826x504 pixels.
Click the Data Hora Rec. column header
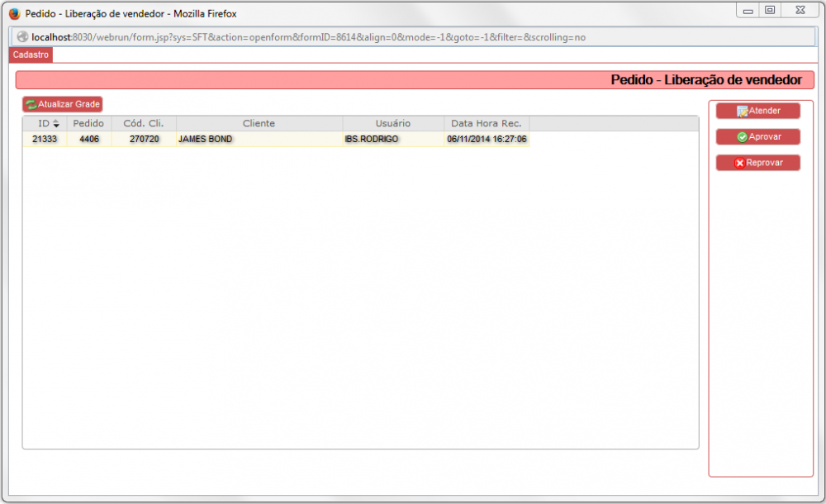tap(487, 123)
